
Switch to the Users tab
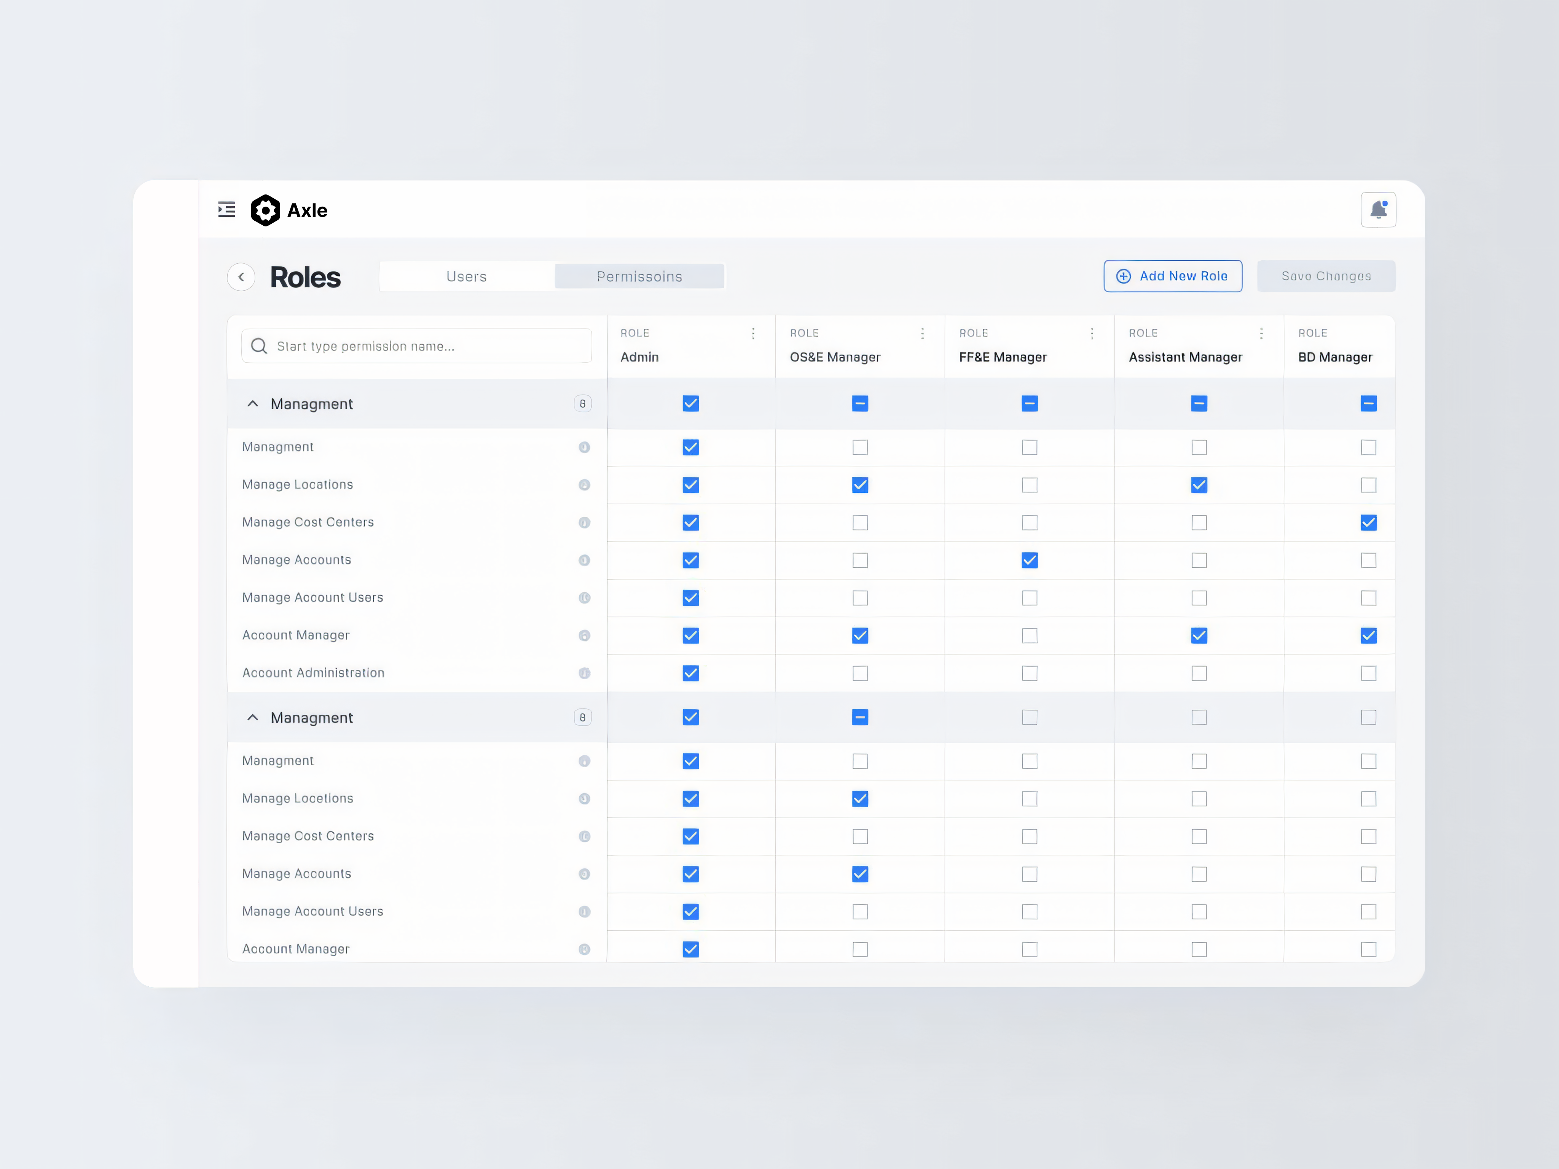pyautogui.click(x=466, y=276)
